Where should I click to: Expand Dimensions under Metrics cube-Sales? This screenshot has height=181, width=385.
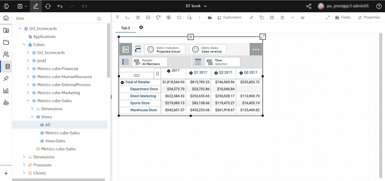point(32,109)
